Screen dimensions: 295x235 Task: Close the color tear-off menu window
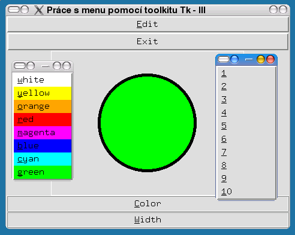pyautogui.click(x=67, y=66)
